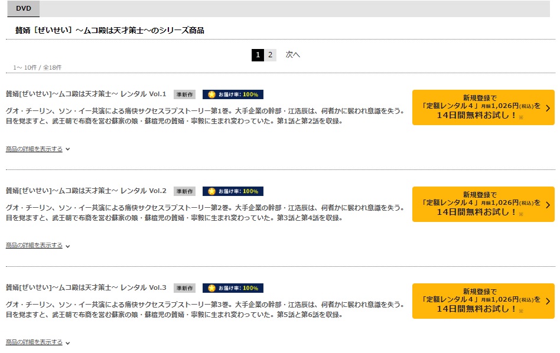This screenshot has width=560, height=353.
Task: Go to page 2 of results
Action: click(271, 55)
